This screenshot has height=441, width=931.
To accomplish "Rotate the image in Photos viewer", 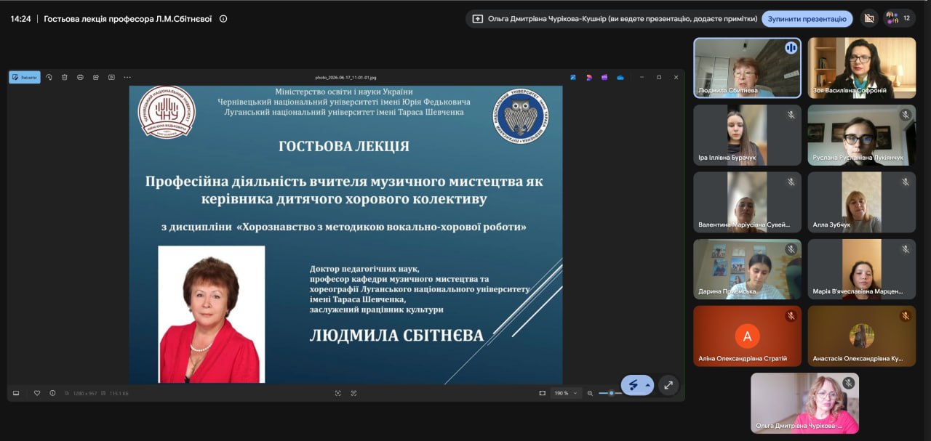I will [49, 77].
